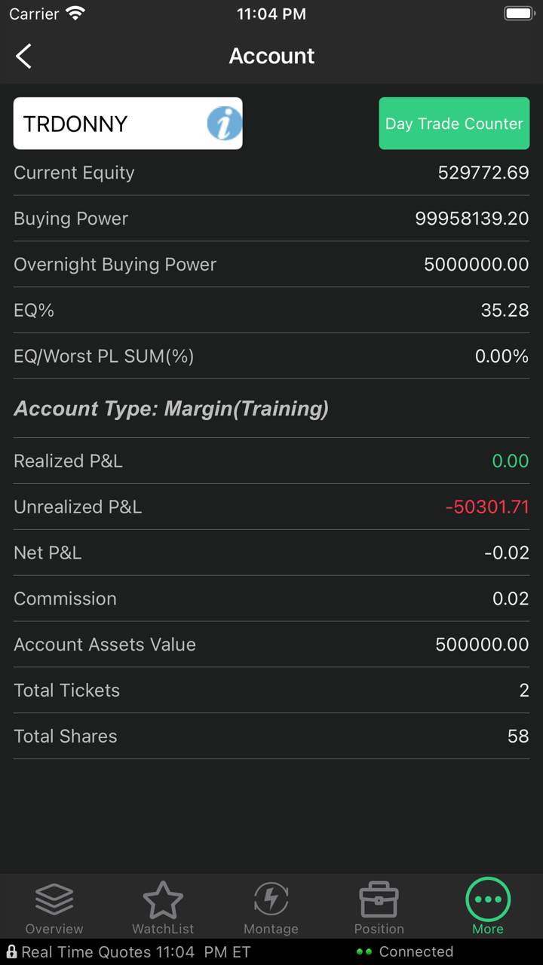Tap the Account Type Margin(Training) header
This screenshot has width=543, height=965.
click(x=171, y=409)
